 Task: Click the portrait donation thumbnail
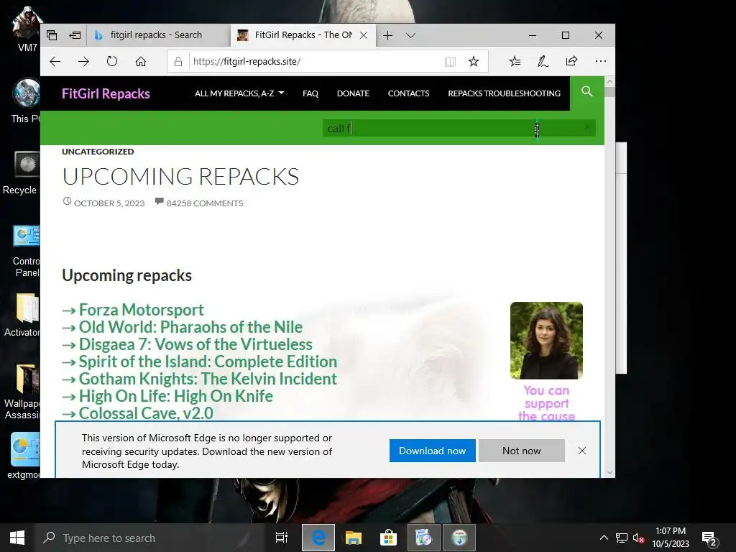click(x=546, y=340)
